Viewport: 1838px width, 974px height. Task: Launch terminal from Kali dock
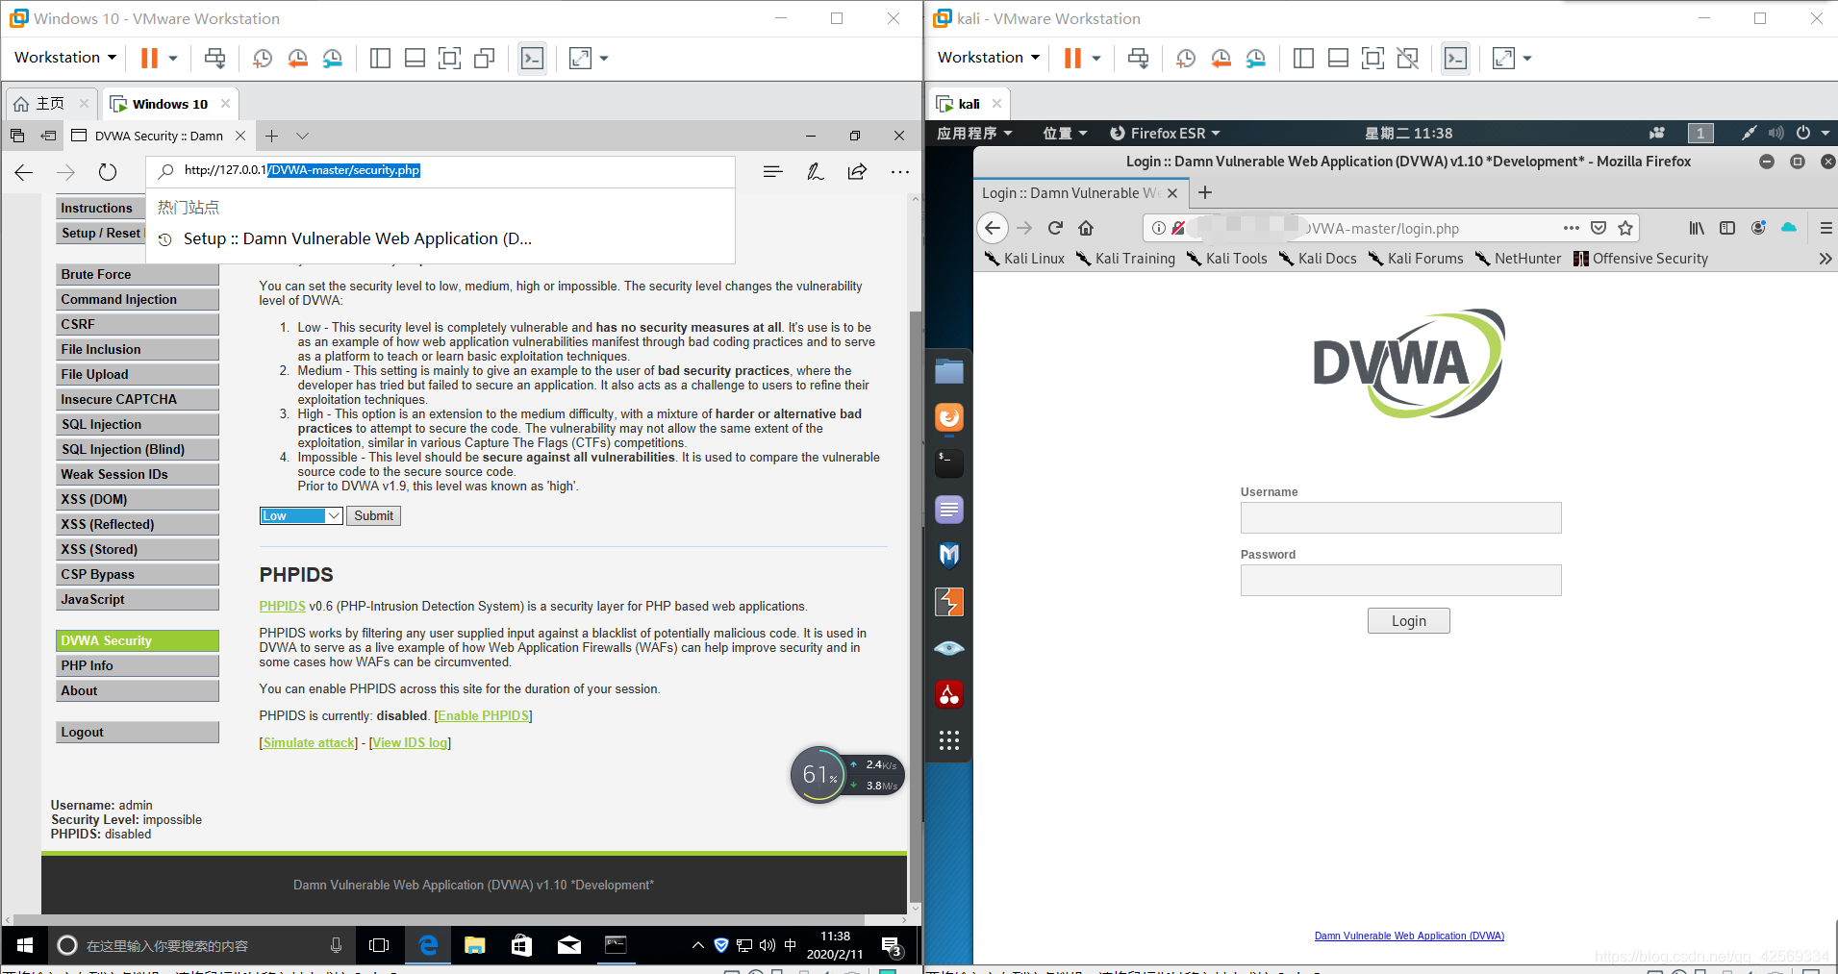click(949, 463)
